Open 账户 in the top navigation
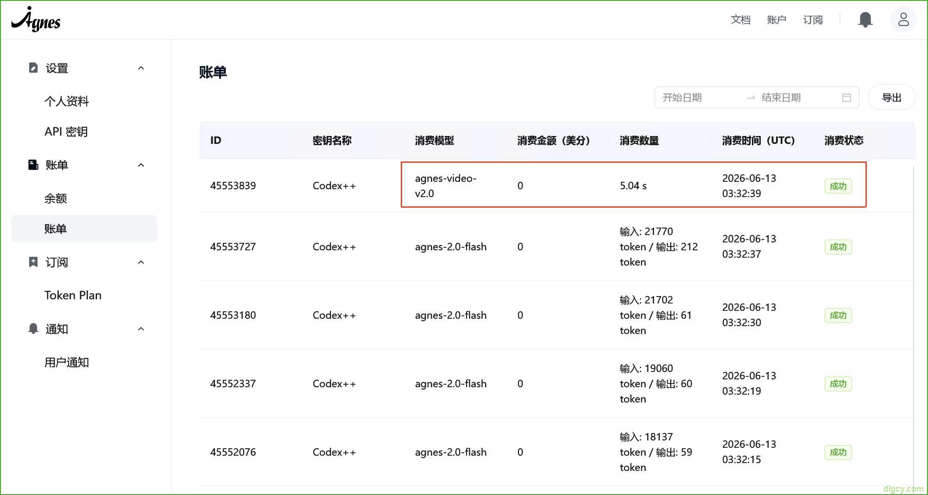The height and width of the screenshot is (495, 928). [776, 20]
